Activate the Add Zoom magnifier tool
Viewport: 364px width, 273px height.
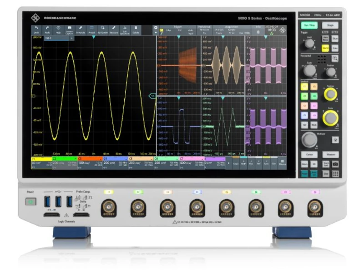pyautogui.click(x=103, y=30)
